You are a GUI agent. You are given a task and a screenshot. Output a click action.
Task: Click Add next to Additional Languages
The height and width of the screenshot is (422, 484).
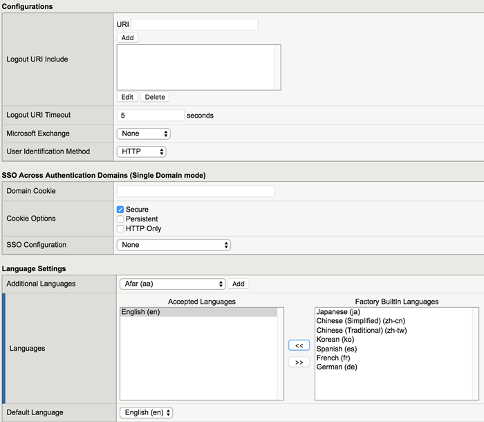click(238, 284)
